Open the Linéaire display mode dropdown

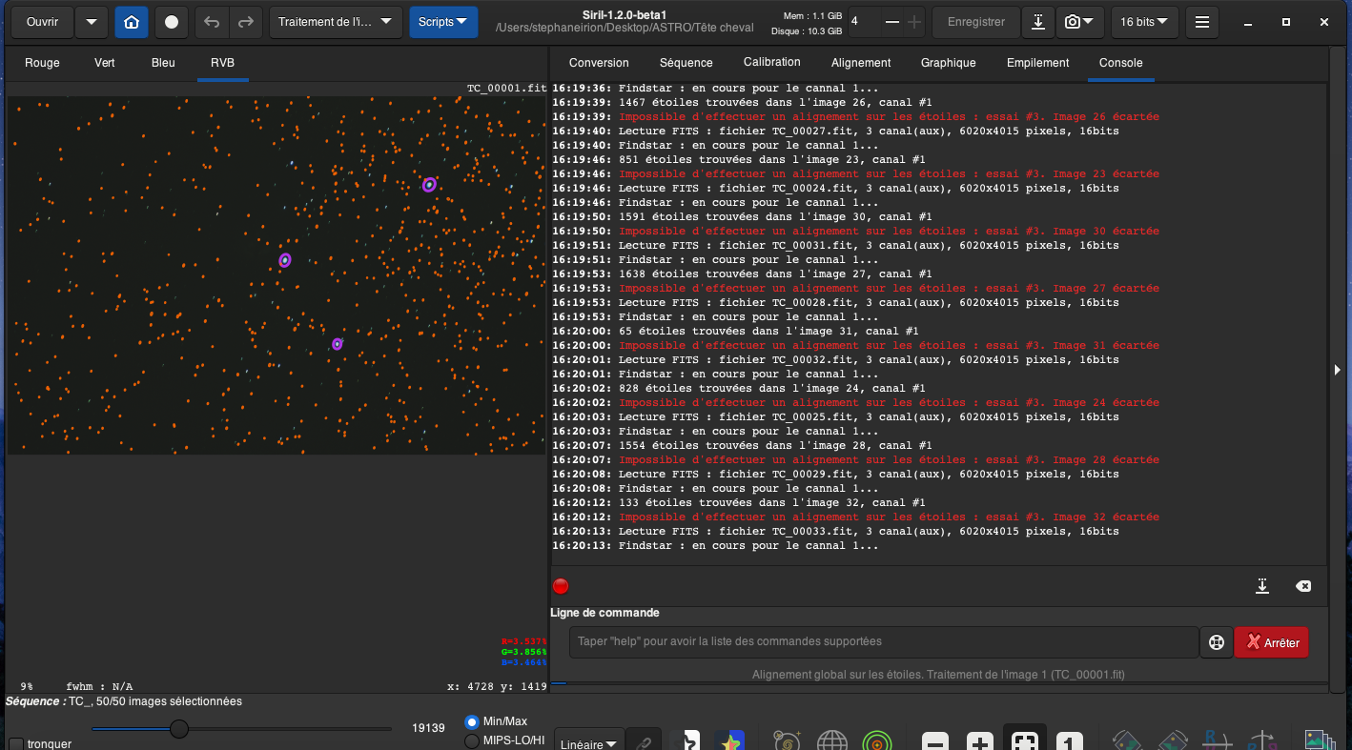[589, 742]
